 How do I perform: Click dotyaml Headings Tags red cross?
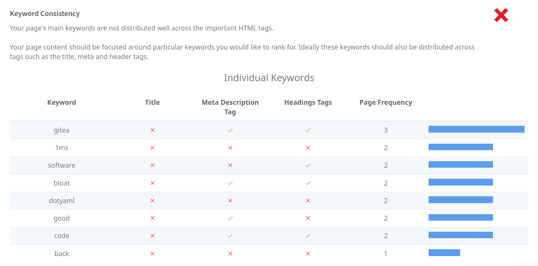(308, 201)
